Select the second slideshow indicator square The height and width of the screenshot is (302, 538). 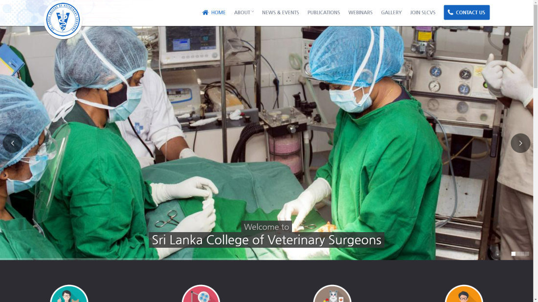pos(518,254)
